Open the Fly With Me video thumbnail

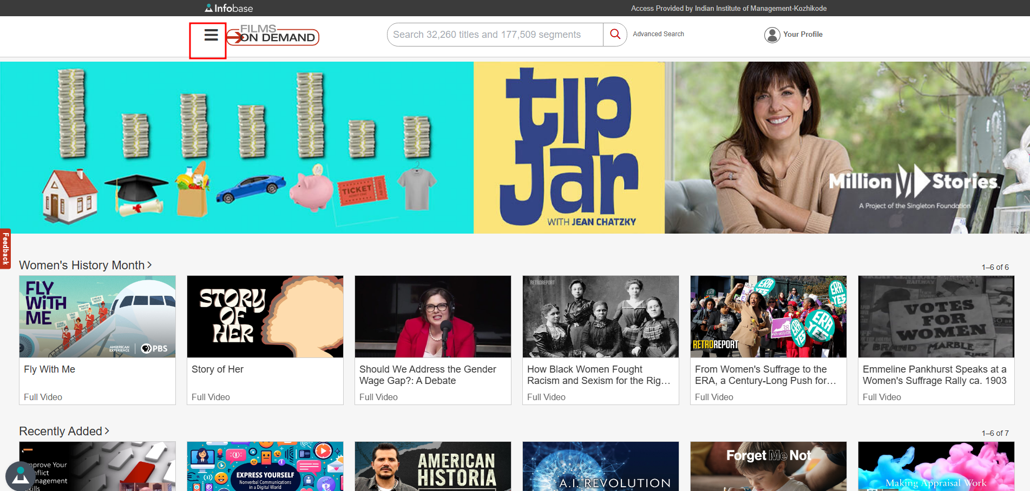(97, 316)
